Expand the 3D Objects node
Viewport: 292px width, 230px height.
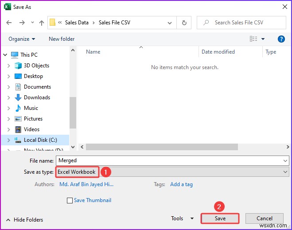click(x=8, y=66)
